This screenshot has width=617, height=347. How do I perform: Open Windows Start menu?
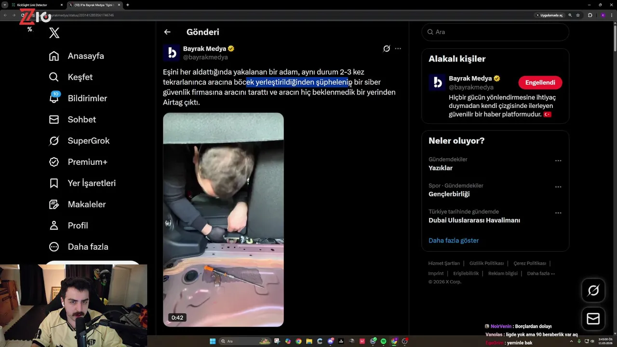[x=213, y=341]
